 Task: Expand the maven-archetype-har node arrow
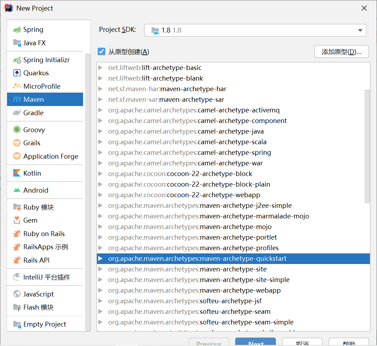[x=100, y=89]
